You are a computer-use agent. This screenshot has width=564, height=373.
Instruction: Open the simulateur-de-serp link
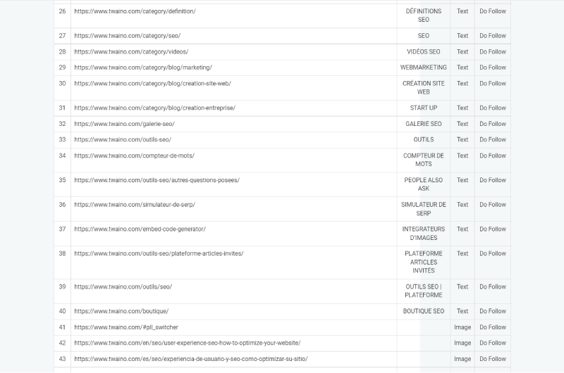coord(135,205)
